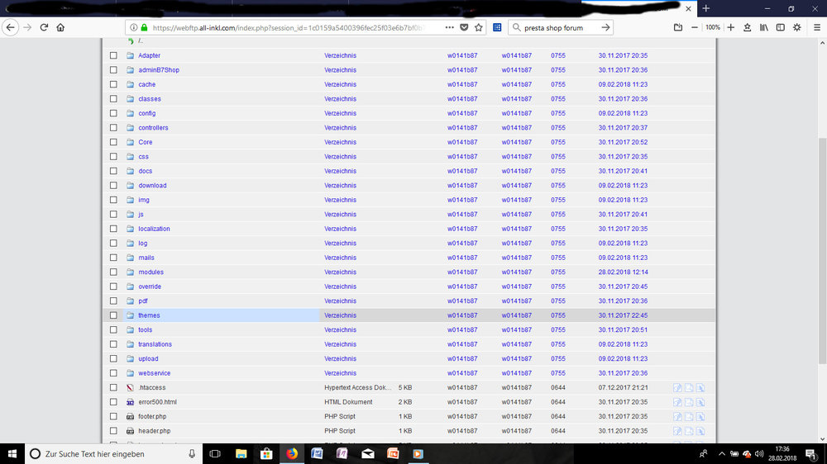Open the Windows Start menu

12,453
